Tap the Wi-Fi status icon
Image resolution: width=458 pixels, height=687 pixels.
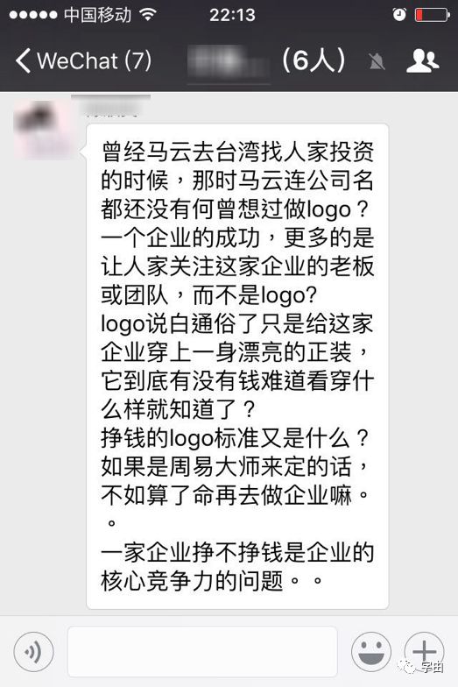click(x=148, y=15)
